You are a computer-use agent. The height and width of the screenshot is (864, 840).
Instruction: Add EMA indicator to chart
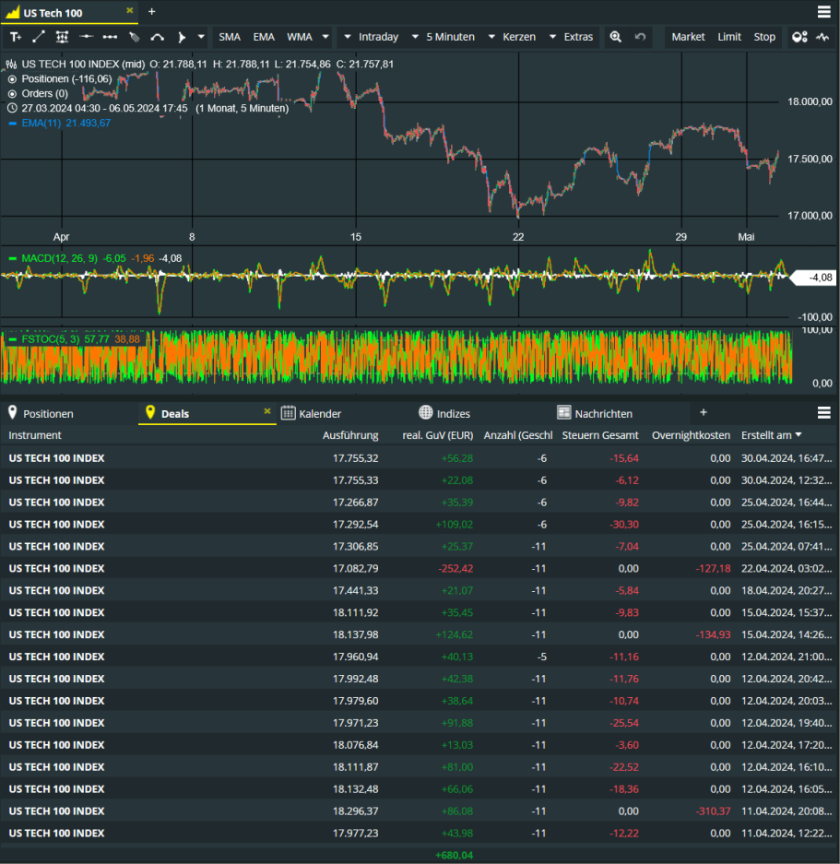[x=264, y=37]
